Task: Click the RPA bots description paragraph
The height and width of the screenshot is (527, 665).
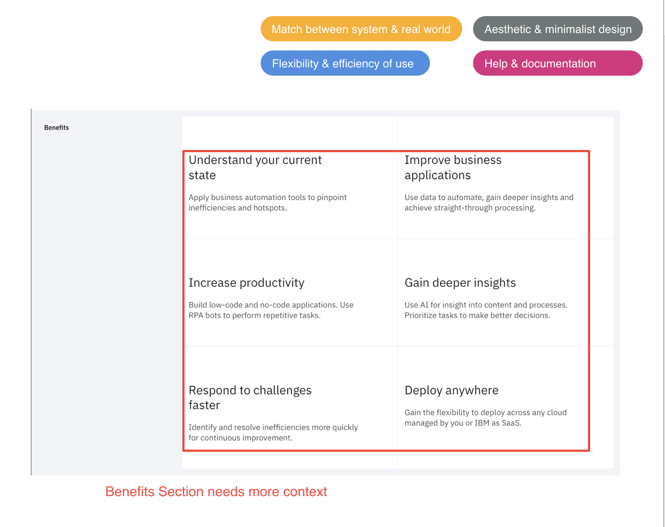Action: click(x=271, y=310)
